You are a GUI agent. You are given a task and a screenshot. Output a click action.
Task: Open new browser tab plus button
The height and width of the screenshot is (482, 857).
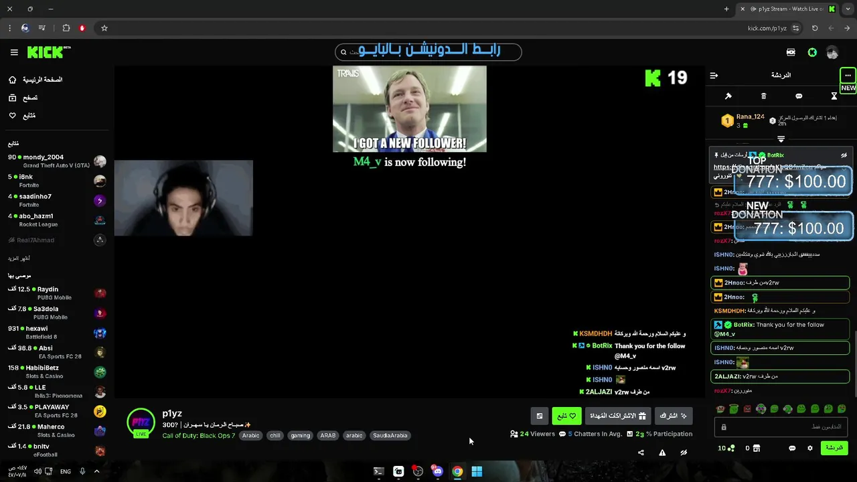click(726, 9)
